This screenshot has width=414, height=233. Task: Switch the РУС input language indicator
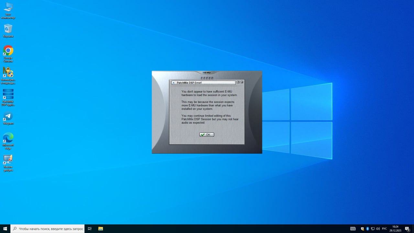click(384, 228)
